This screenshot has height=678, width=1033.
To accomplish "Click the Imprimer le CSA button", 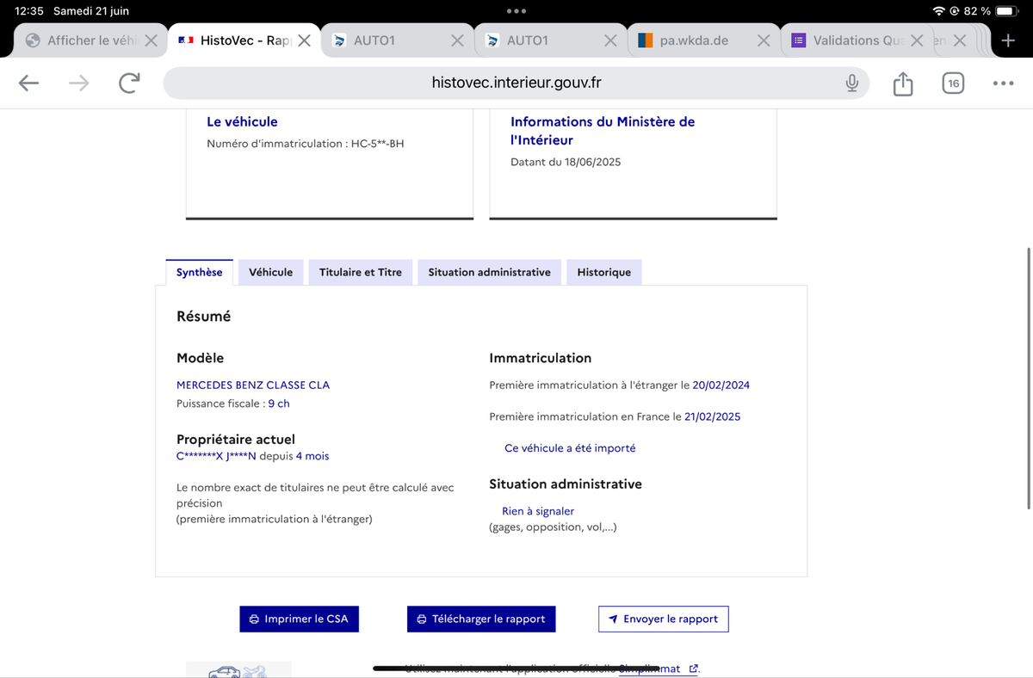I will (x=299, y=619).
